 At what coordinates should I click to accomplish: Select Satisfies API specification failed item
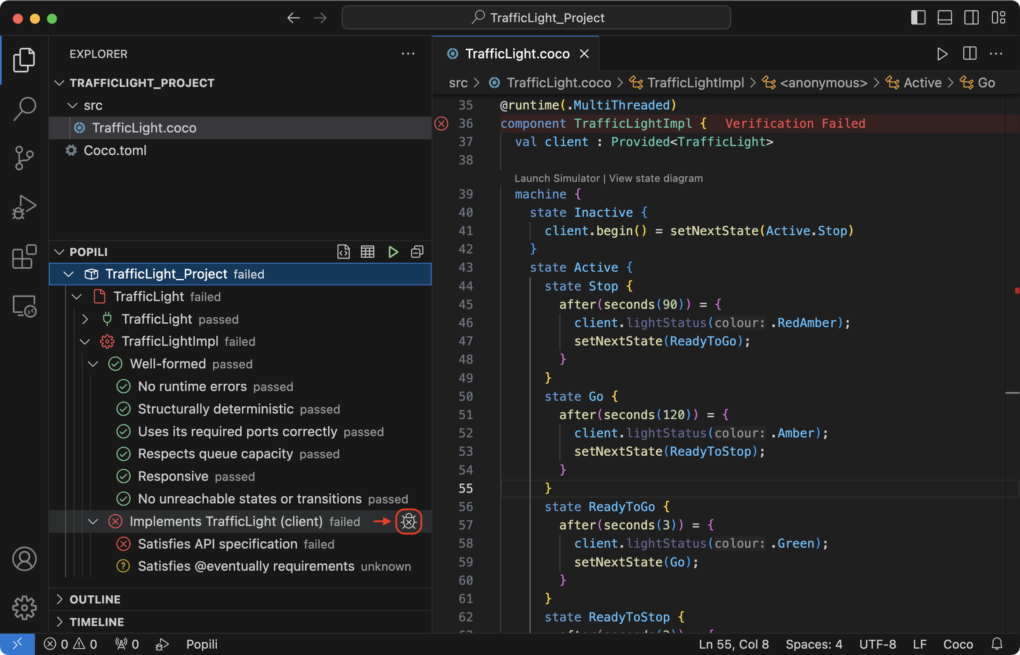pos(240,544)
